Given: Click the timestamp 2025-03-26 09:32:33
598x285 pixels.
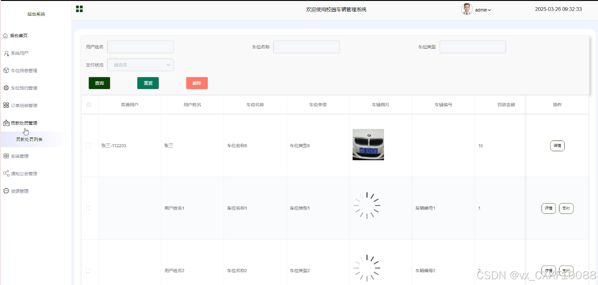Looking at the screenshot, I should pos(559,9).
